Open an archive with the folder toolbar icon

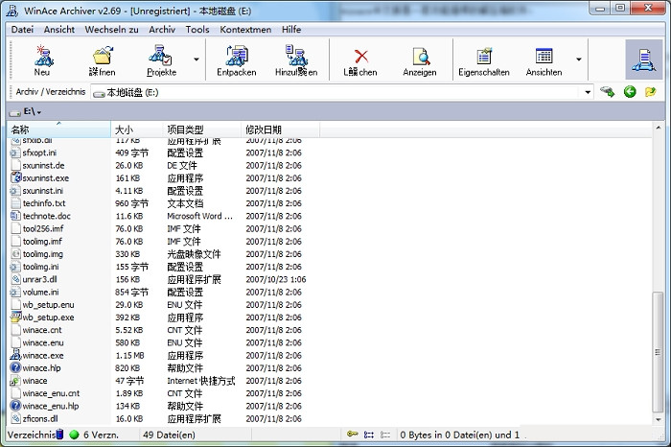[103, 56]
